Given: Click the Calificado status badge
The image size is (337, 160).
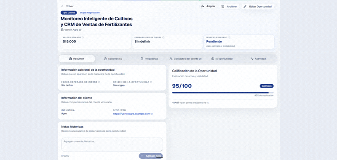Looking at the screenshot, I should 267,86.
